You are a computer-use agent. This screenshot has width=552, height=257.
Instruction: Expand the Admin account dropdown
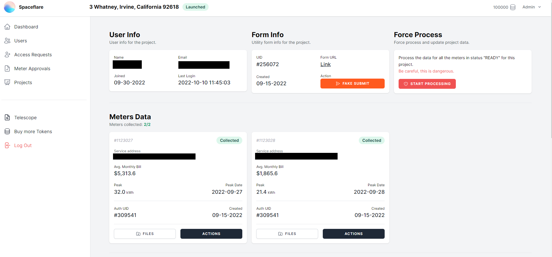point(532,7)
